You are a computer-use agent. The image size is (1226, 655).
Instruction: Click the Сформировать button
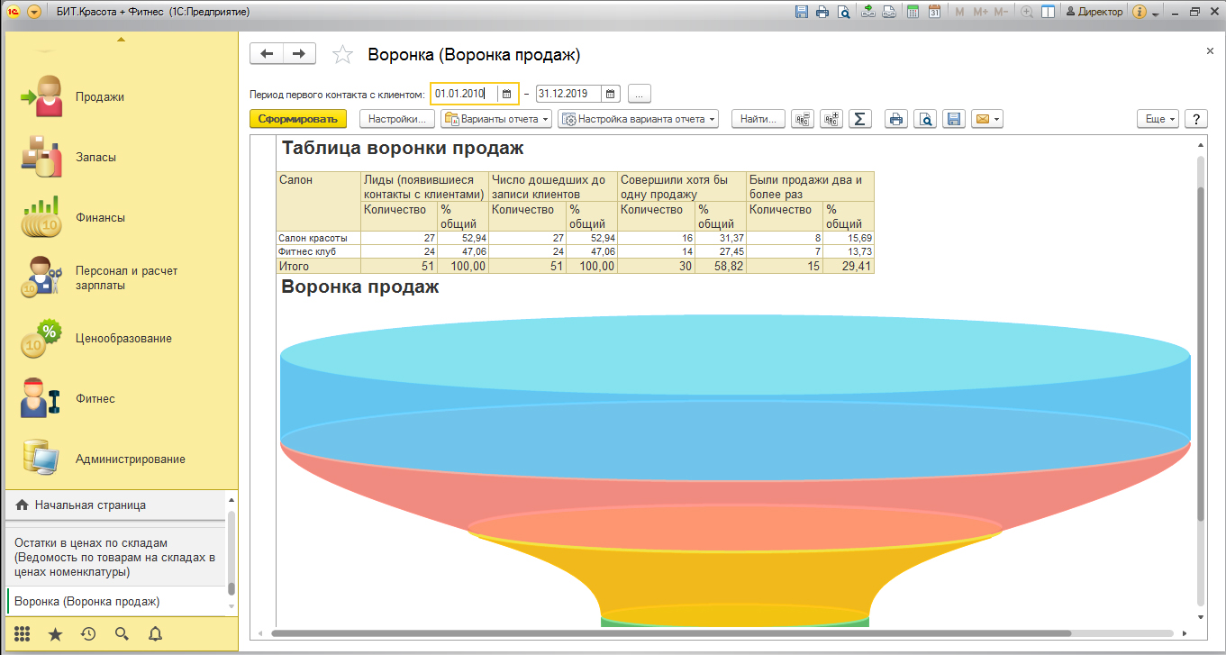[297, 119]
